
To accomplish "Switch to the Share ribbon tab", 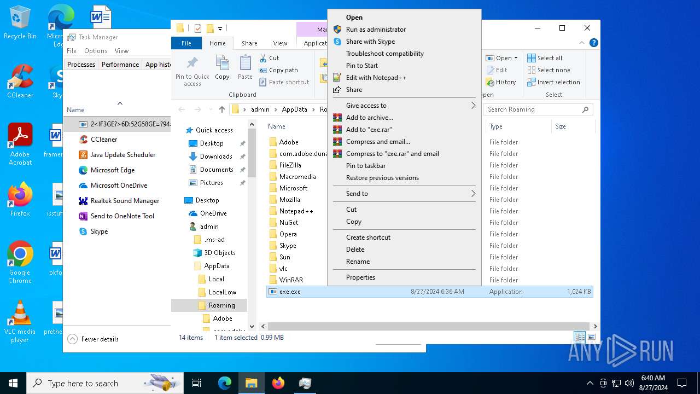I will coord(249,43).
